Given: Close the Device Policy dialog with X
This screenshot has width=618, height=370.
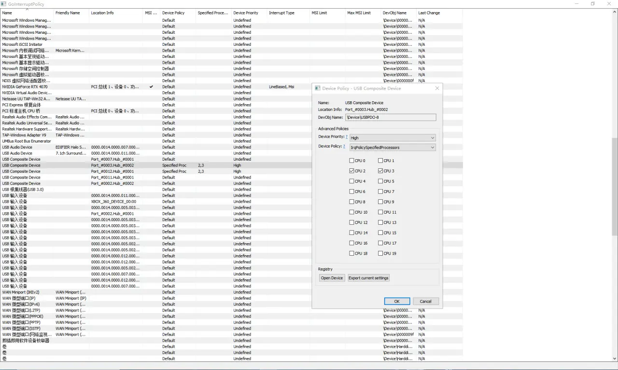Looking at the screenshot, I should (x=437, y=88).
